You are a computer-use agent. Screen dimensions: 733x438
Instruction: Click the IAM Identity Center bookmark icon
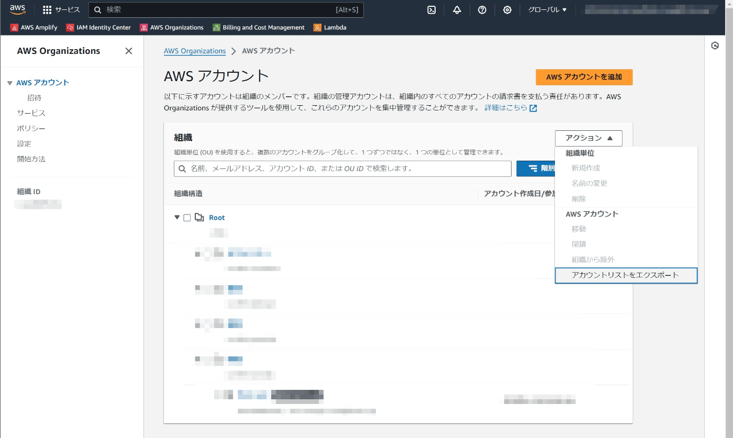coord(70,28)
